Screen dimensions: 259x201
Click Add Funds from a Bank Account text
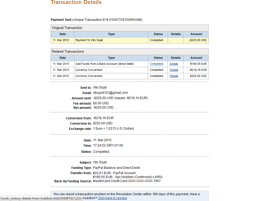pyautogui.click(x=105, y=64)
